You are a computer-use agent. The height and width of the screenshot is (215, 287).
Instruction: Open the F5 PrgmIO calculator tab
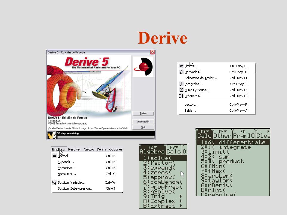point(244,134)
